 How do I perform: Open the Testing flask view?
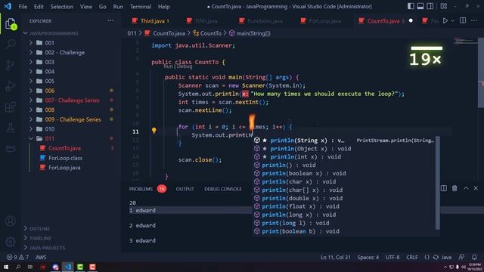click(11, 128)
